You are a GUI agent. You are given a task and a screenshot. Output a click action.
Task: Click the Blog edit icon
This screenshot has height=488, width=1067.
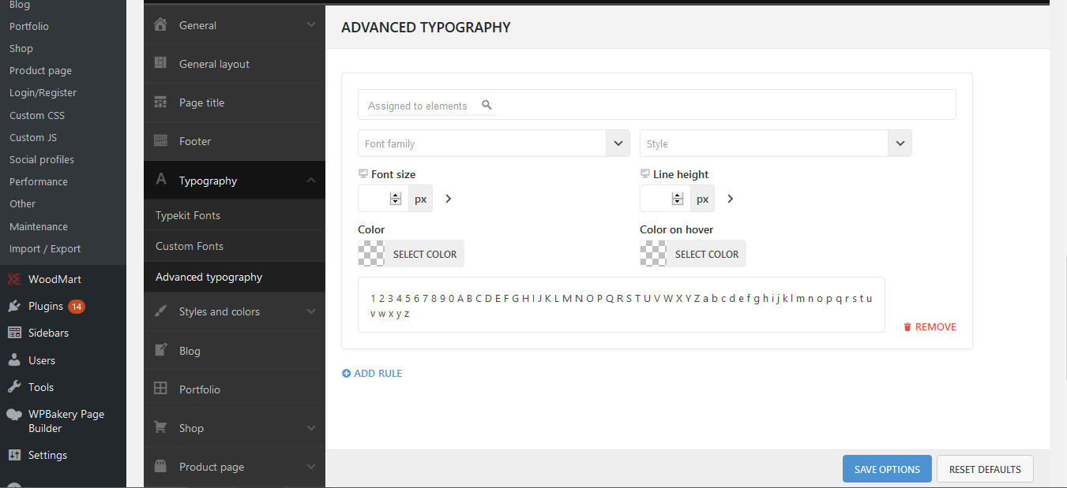coord(160,350)
